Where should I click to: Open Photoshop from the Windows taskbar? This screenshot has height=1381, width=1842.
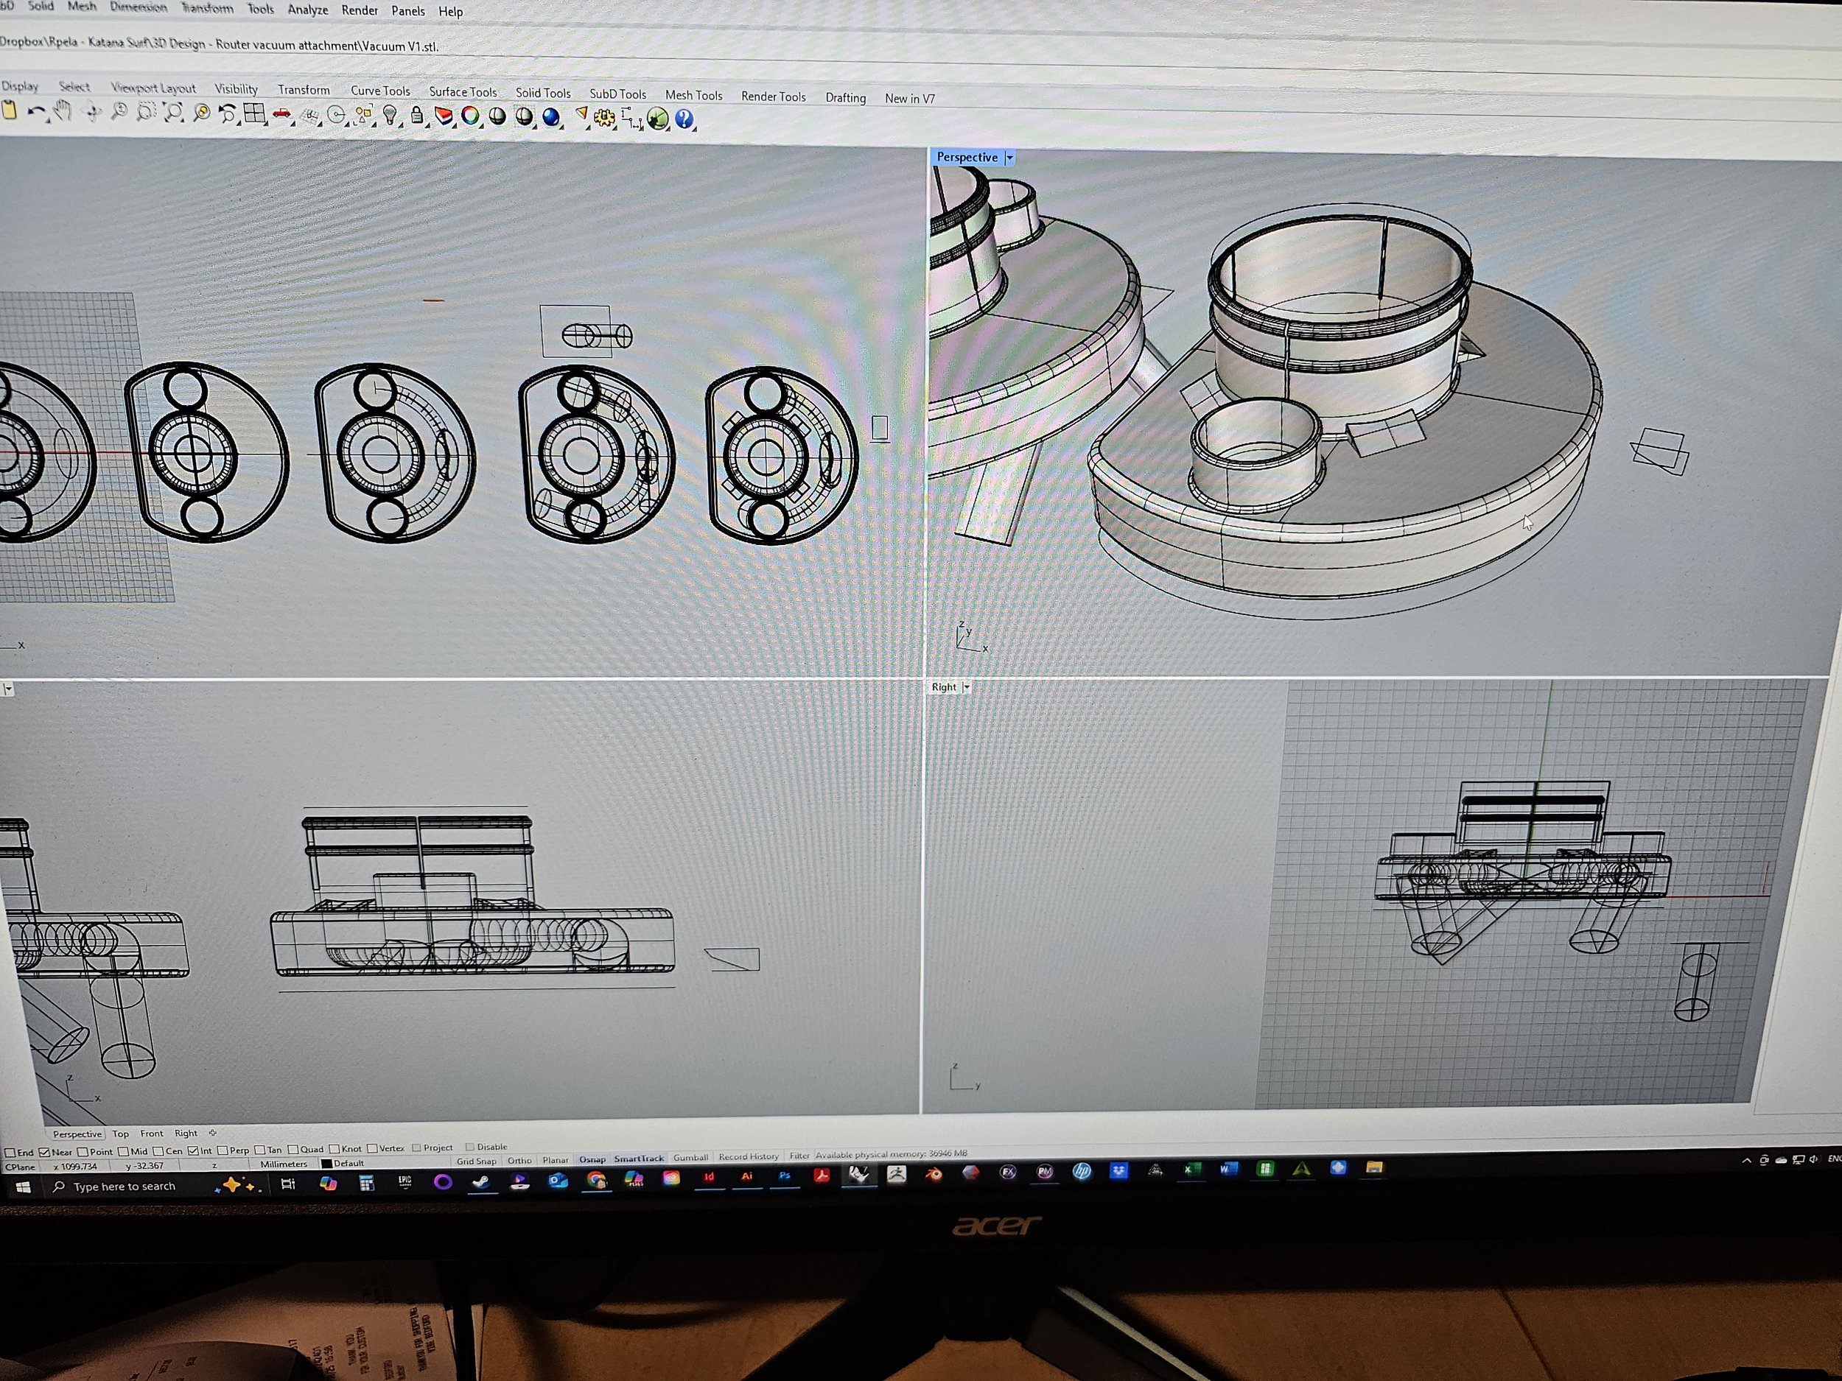784,1177
